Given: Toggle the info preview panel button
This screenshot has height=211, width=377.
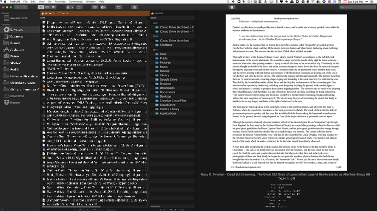Looking at the screenshot, I should pos(232,7).
